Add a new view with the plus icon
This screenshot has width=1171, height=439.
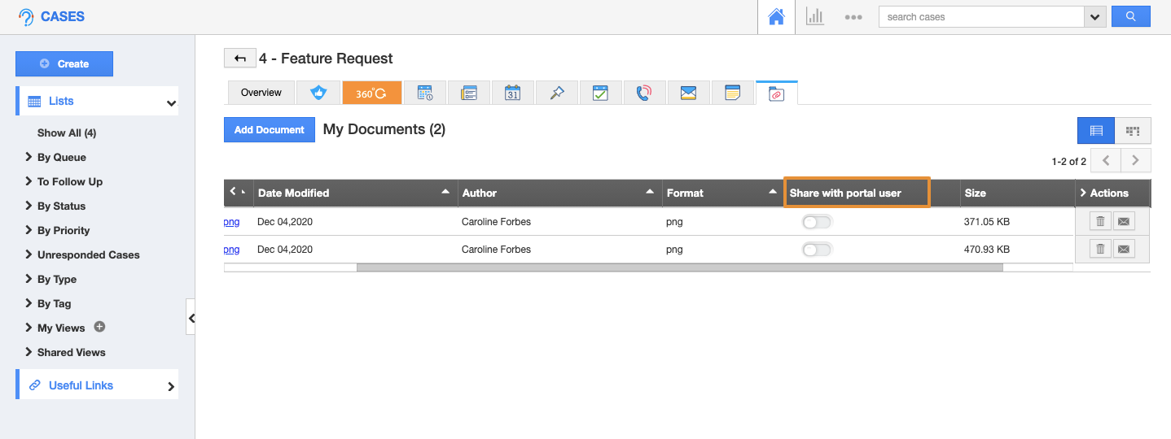click(99, 327)
